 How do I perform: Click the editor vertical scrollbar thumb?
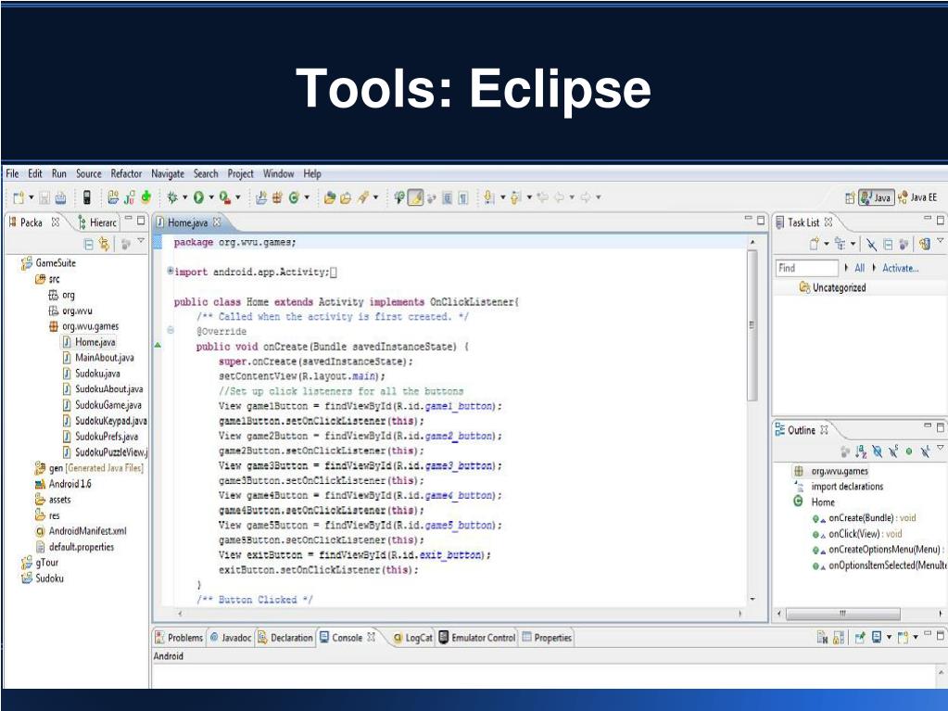(x=752, y=325)
